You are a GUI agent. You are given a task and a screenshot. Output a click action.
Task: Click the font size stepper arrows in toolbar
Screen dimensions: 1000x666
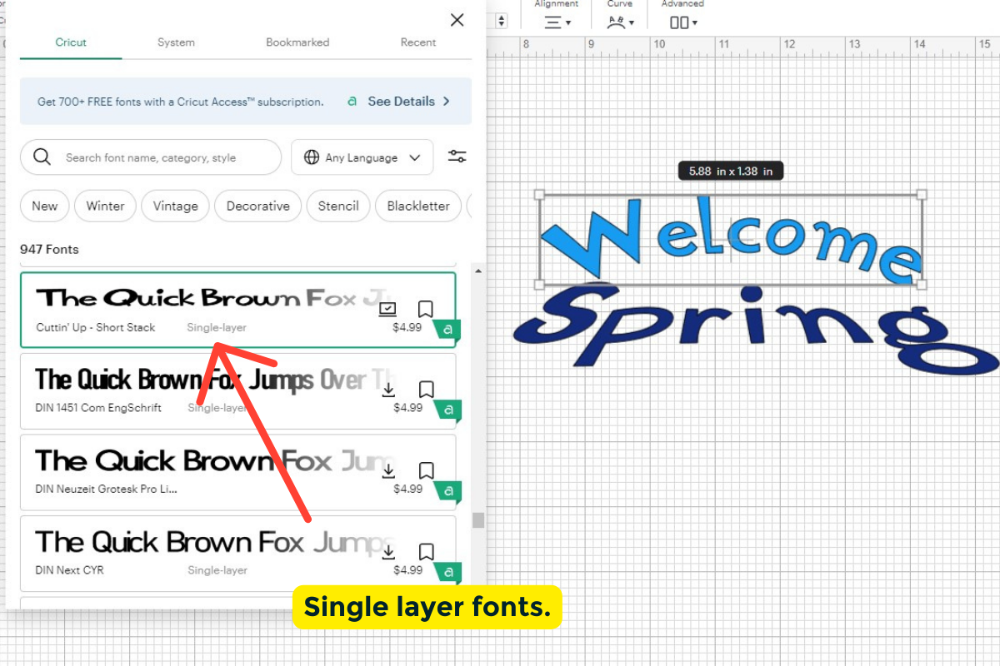pos(503,22)
